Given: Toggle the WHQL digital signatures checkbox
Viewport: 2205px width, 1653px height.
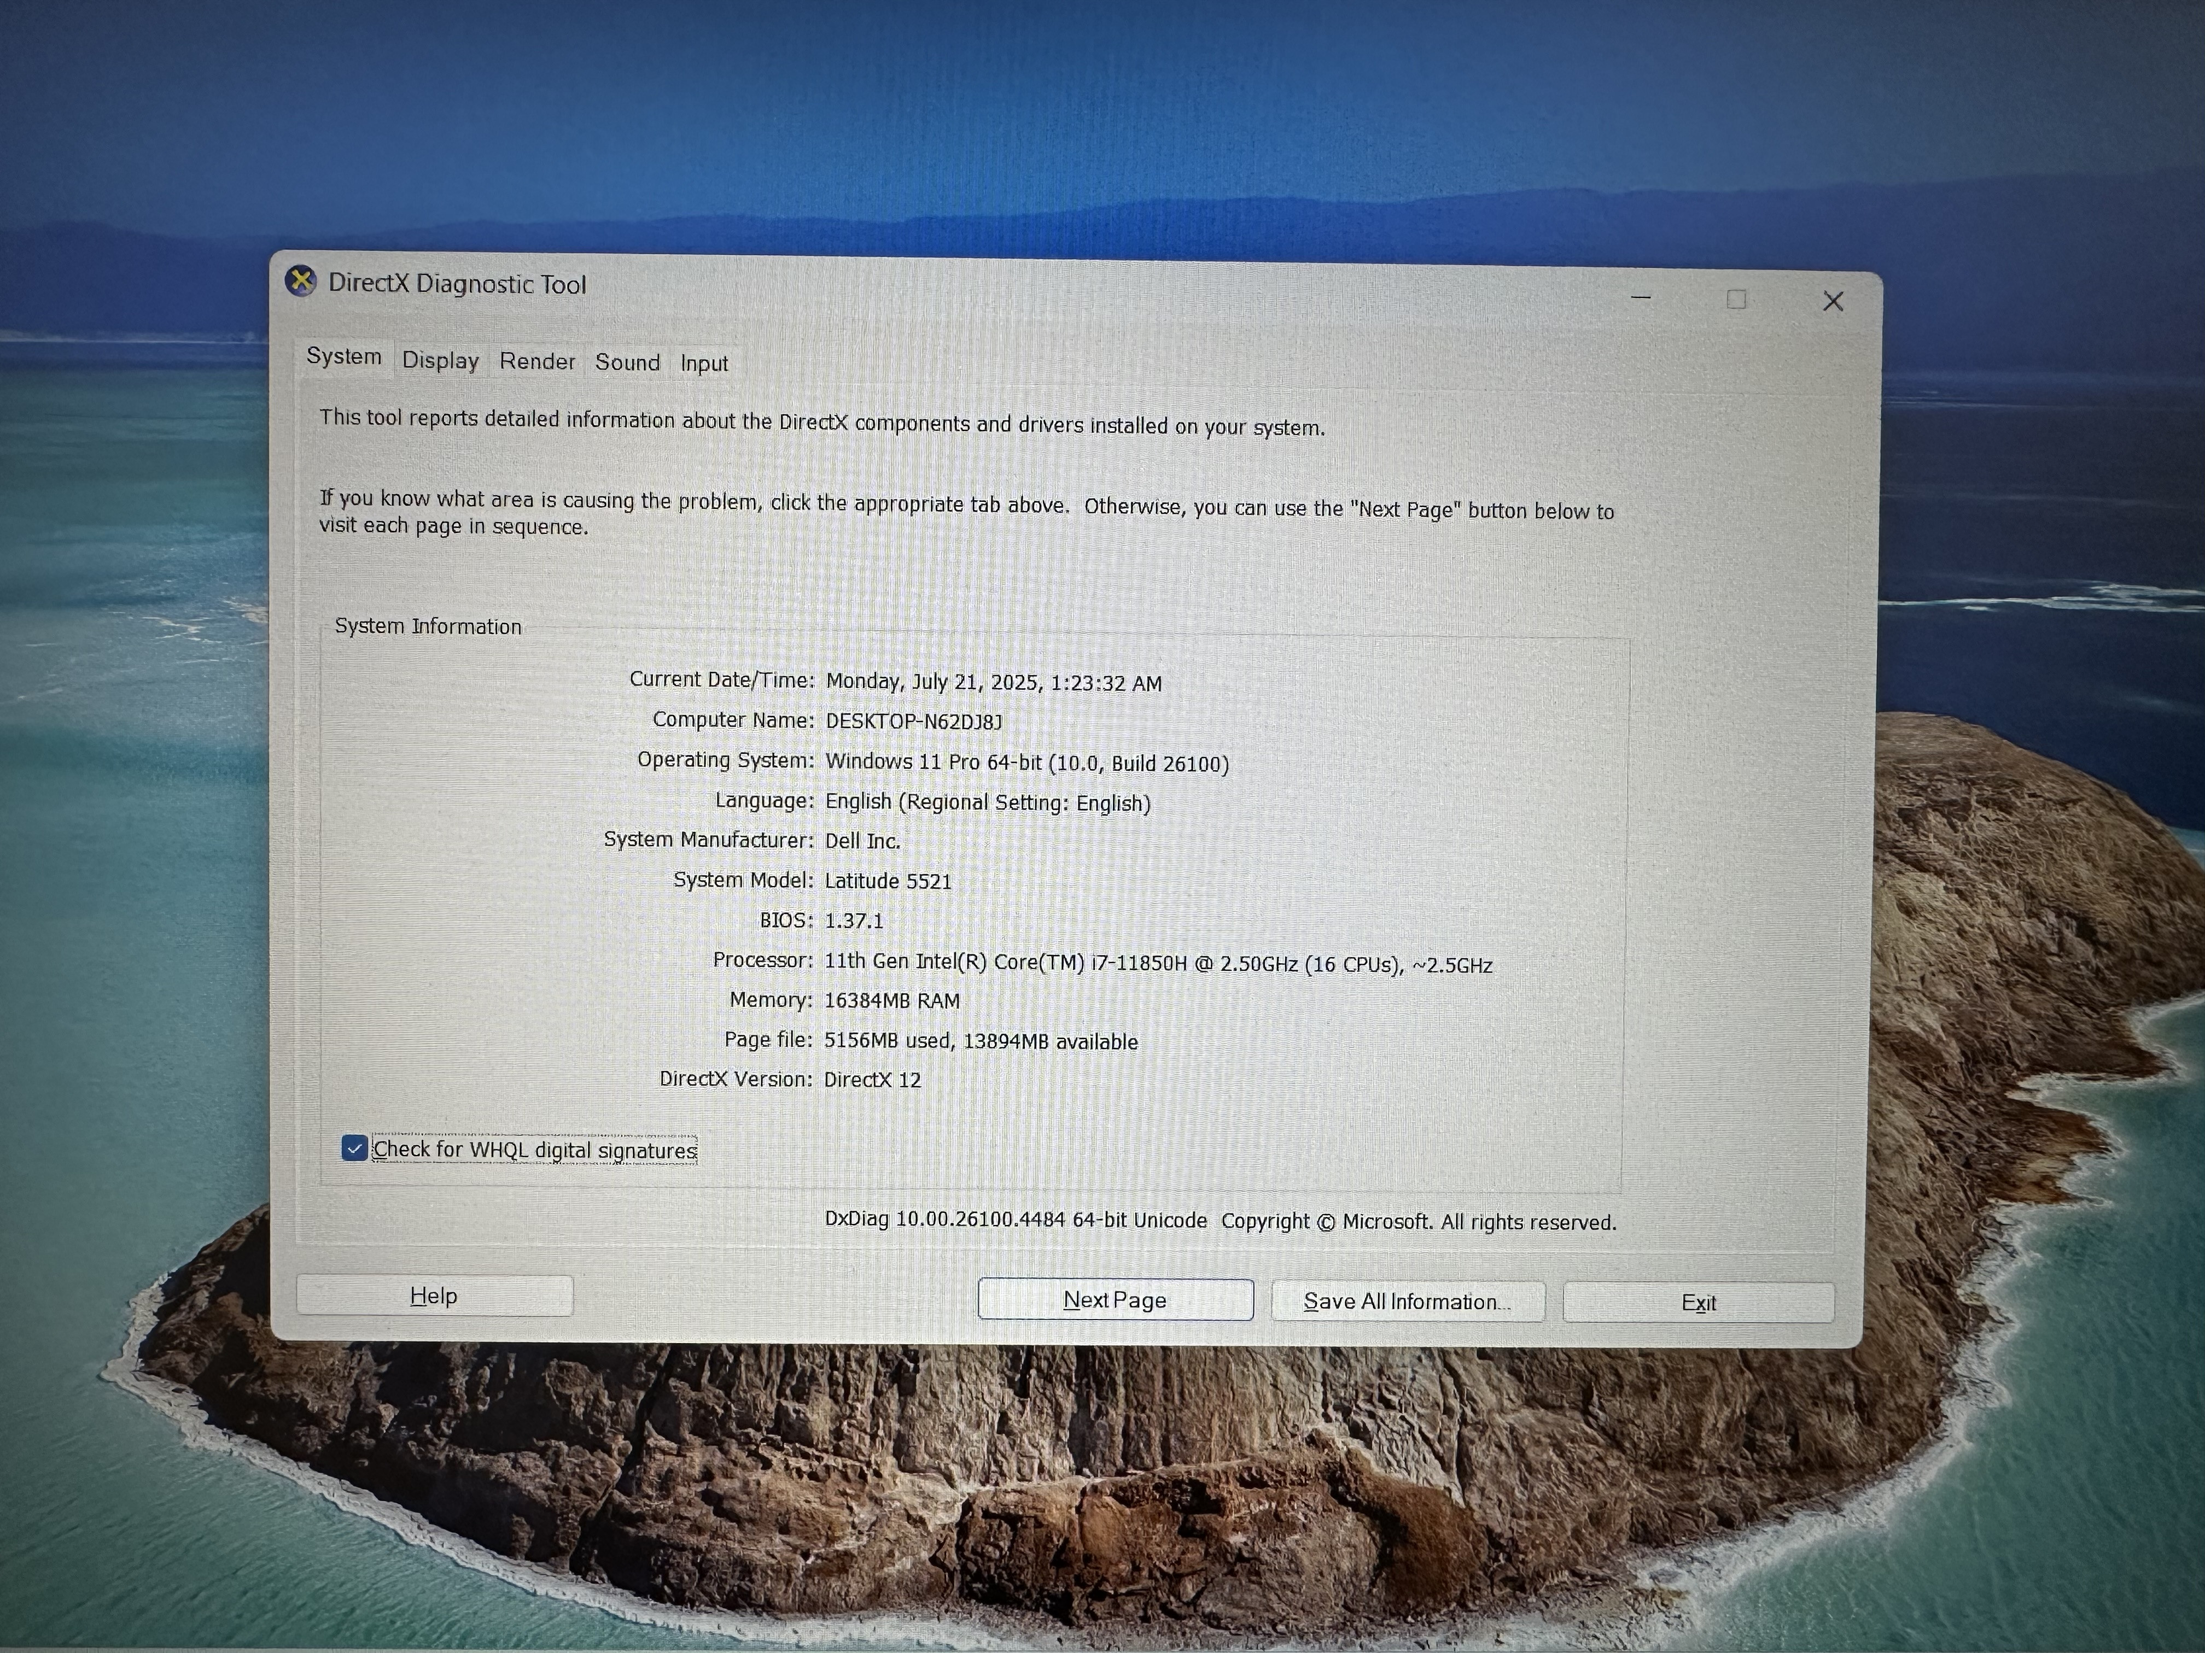Looking at the screenshot, I should pos(354,1148).
